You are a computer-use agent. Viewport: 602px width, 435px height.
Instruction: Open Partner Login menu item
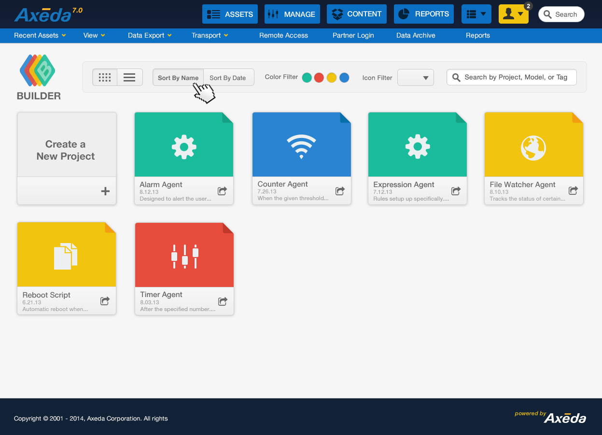pos(353,35)
